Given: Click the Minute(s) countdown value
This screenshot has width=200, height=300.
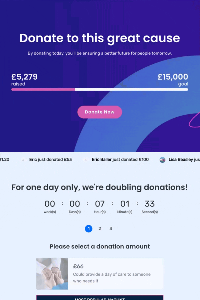Looking at the screenshot, I should point(125,204).
